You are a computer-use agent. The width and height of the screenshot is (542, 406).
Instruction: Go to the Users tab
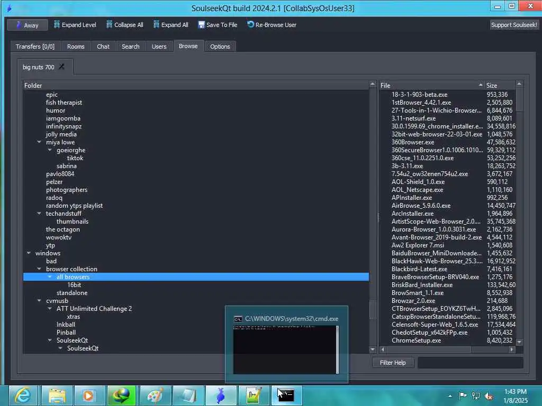pyautogui.click(x=159, y=47)
